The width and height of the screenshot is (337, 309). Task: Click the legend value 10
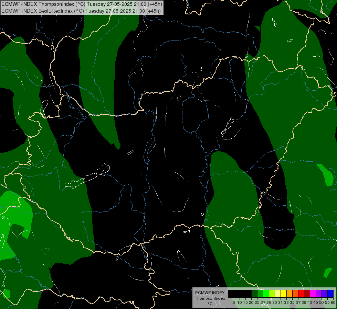pyautogui.click(x=240, y=302)
